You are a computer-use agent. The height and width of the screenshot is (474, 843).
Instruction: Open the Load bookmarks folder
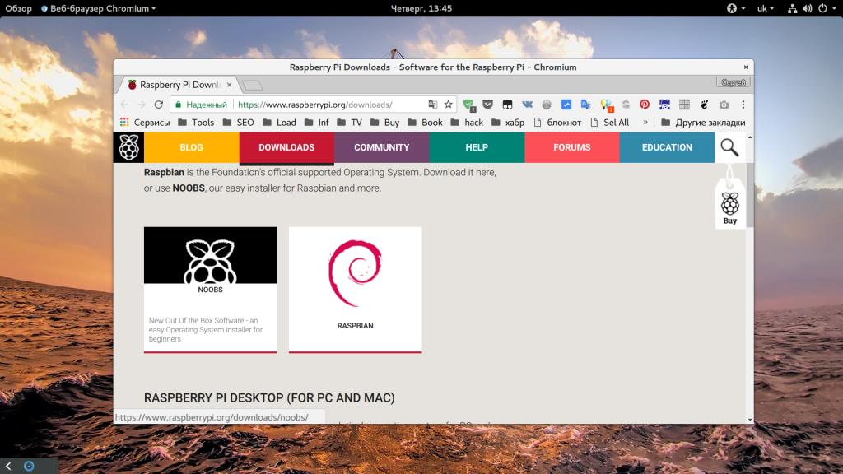279,123
